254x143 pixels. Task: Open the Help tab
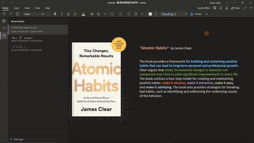47,8
